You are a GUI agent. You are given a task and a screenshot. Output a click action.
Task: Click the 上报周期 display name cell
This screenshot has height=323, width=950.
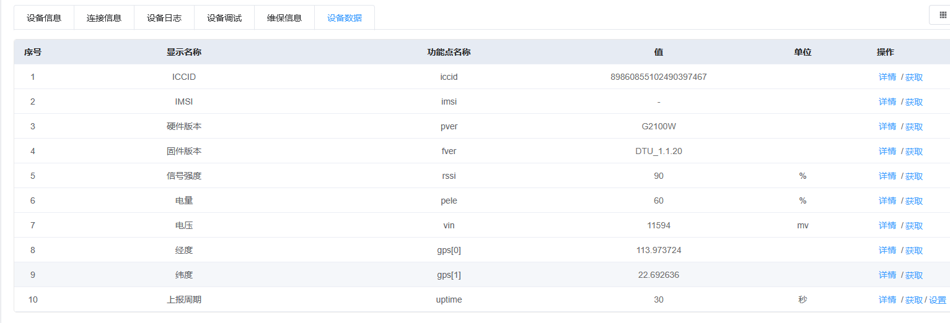184,299
